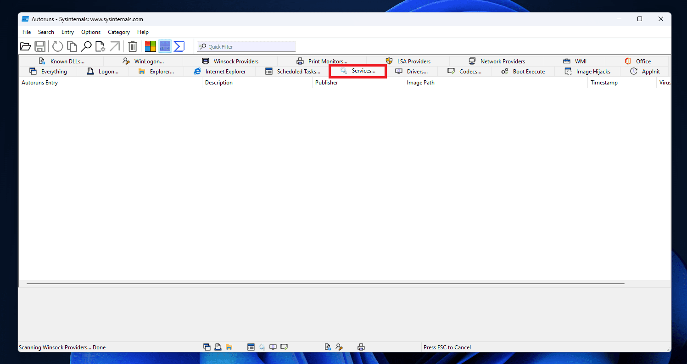687x364 pixels.
Task: Switch to the Codecs tab
Action: [x=464, y=72]
